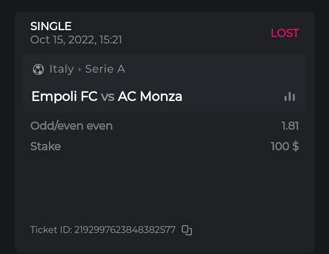Click the Empoli FC team name
The height and width of the screenshot is (254, 329).
click(64, 96)
